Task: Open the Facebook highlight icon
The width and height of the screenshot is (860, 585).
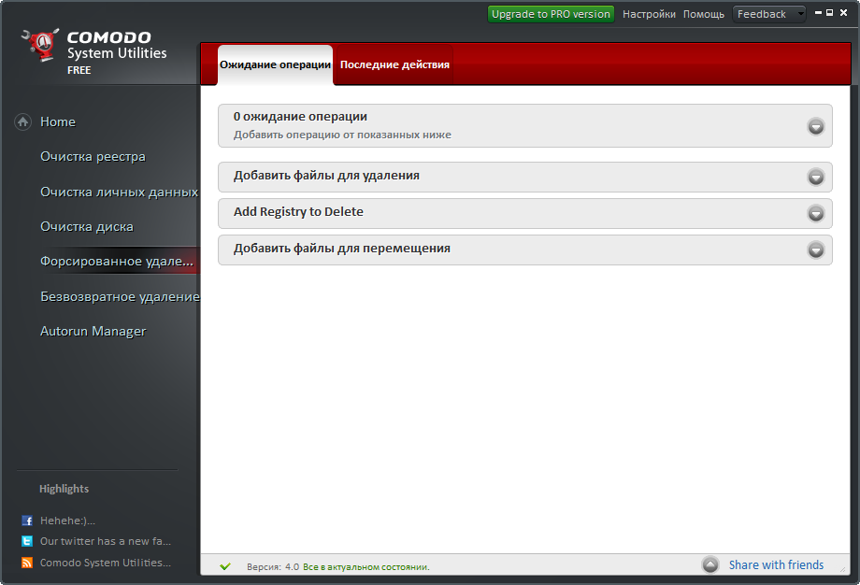Action: (x=27, y=521)
